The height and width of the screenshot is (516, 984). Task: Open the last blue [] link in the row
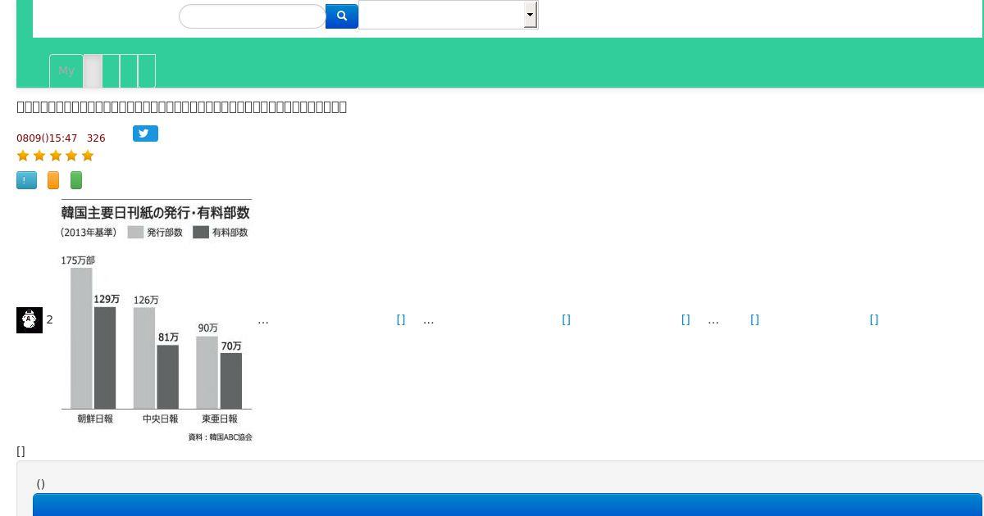tap(874, 319)
